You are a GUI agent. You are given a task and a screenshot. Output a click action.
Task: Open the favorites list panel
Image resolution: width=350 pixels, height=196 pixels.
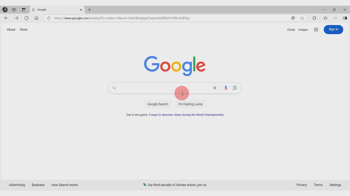(325, 18)
